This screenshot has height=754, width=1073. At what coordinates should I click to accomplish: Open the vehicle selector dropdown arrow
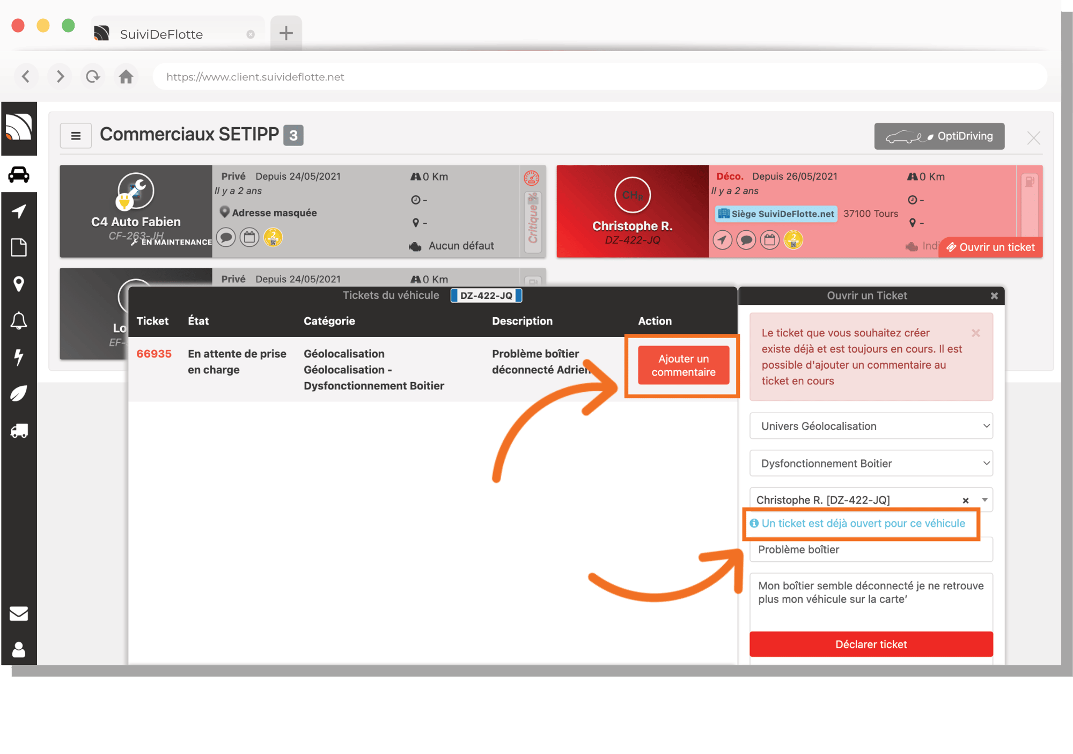[984, 500]
